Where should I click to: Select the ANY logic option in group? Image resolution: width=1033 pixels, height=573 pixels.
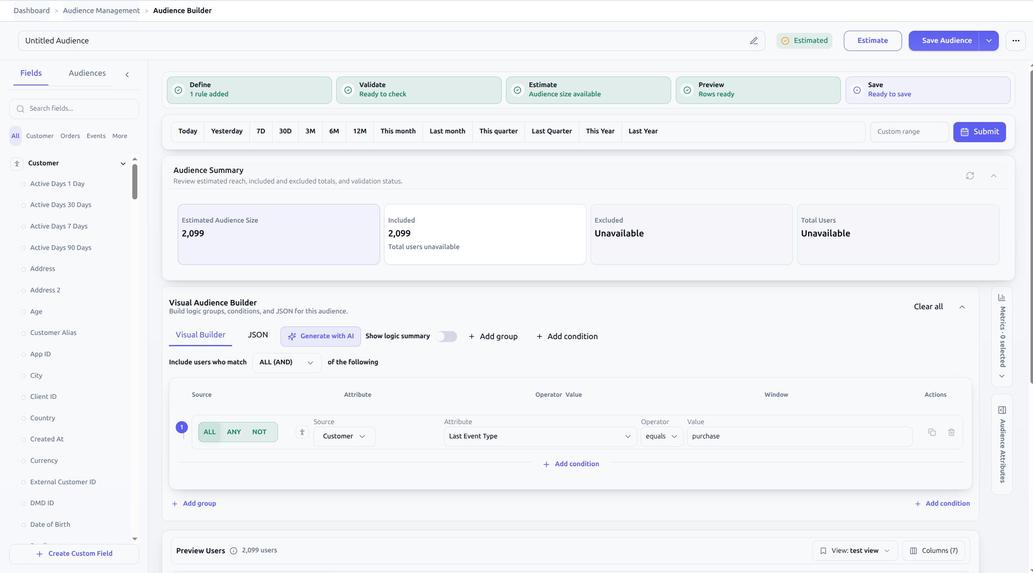pos(234,432)
